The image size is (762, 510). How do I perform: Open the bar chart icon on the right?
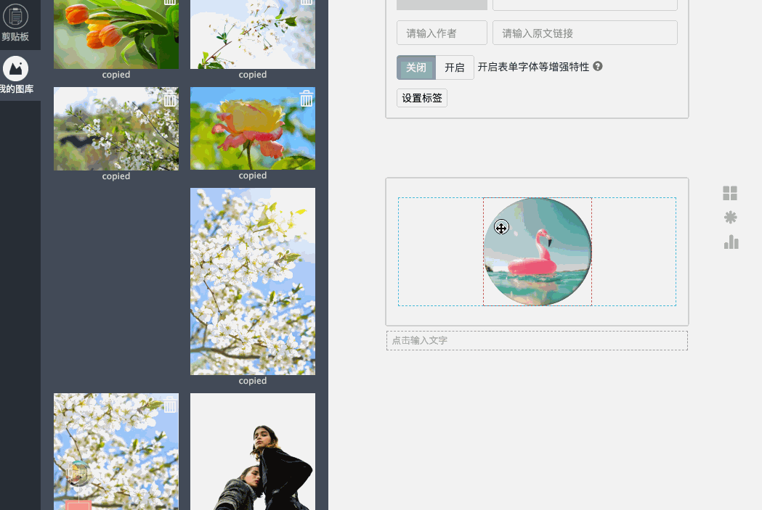(731, 242)
